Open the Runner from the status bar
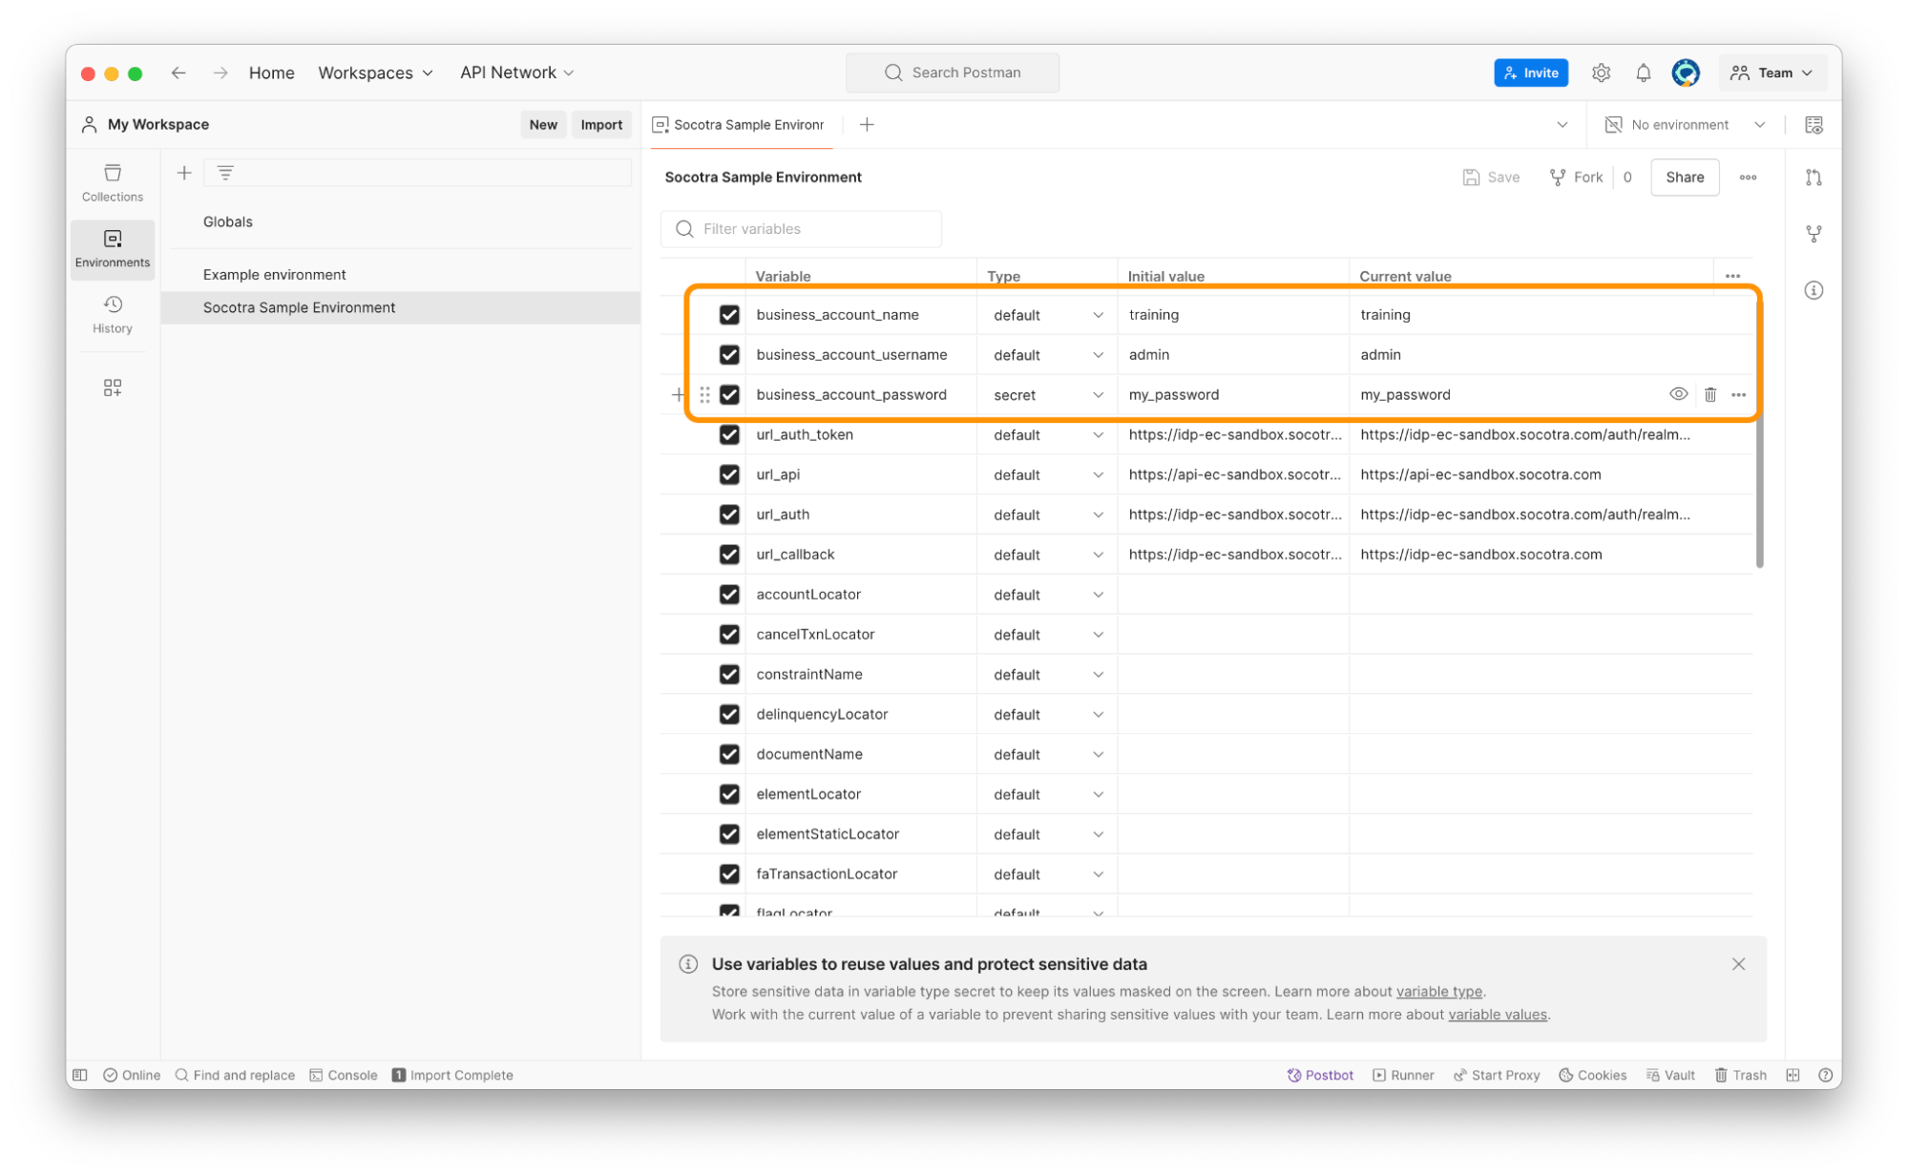The image size is (1908, 1176). 1403,1075
